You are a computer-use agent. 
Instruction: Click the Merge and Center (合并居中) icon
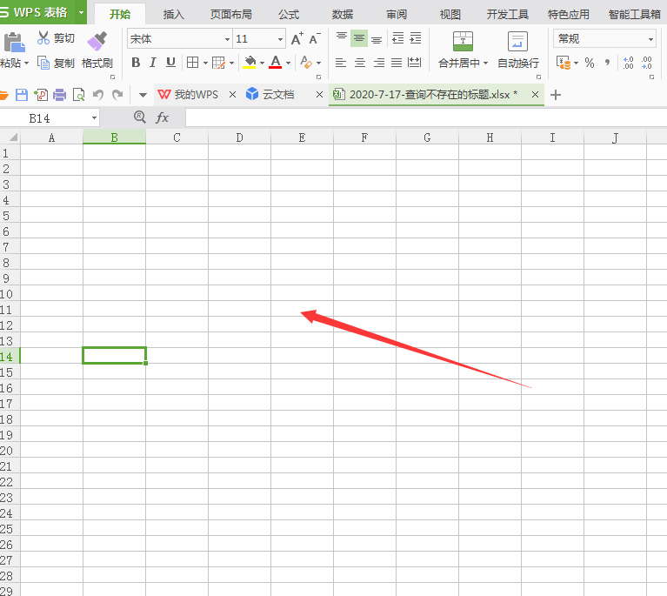click(463, 42)
